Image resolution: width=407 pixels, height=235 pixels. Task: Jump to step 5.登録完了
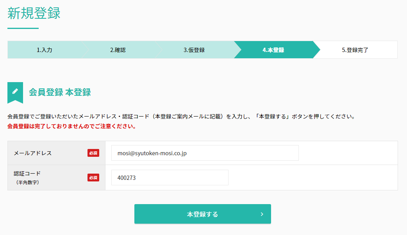click(x=355, y=50)
